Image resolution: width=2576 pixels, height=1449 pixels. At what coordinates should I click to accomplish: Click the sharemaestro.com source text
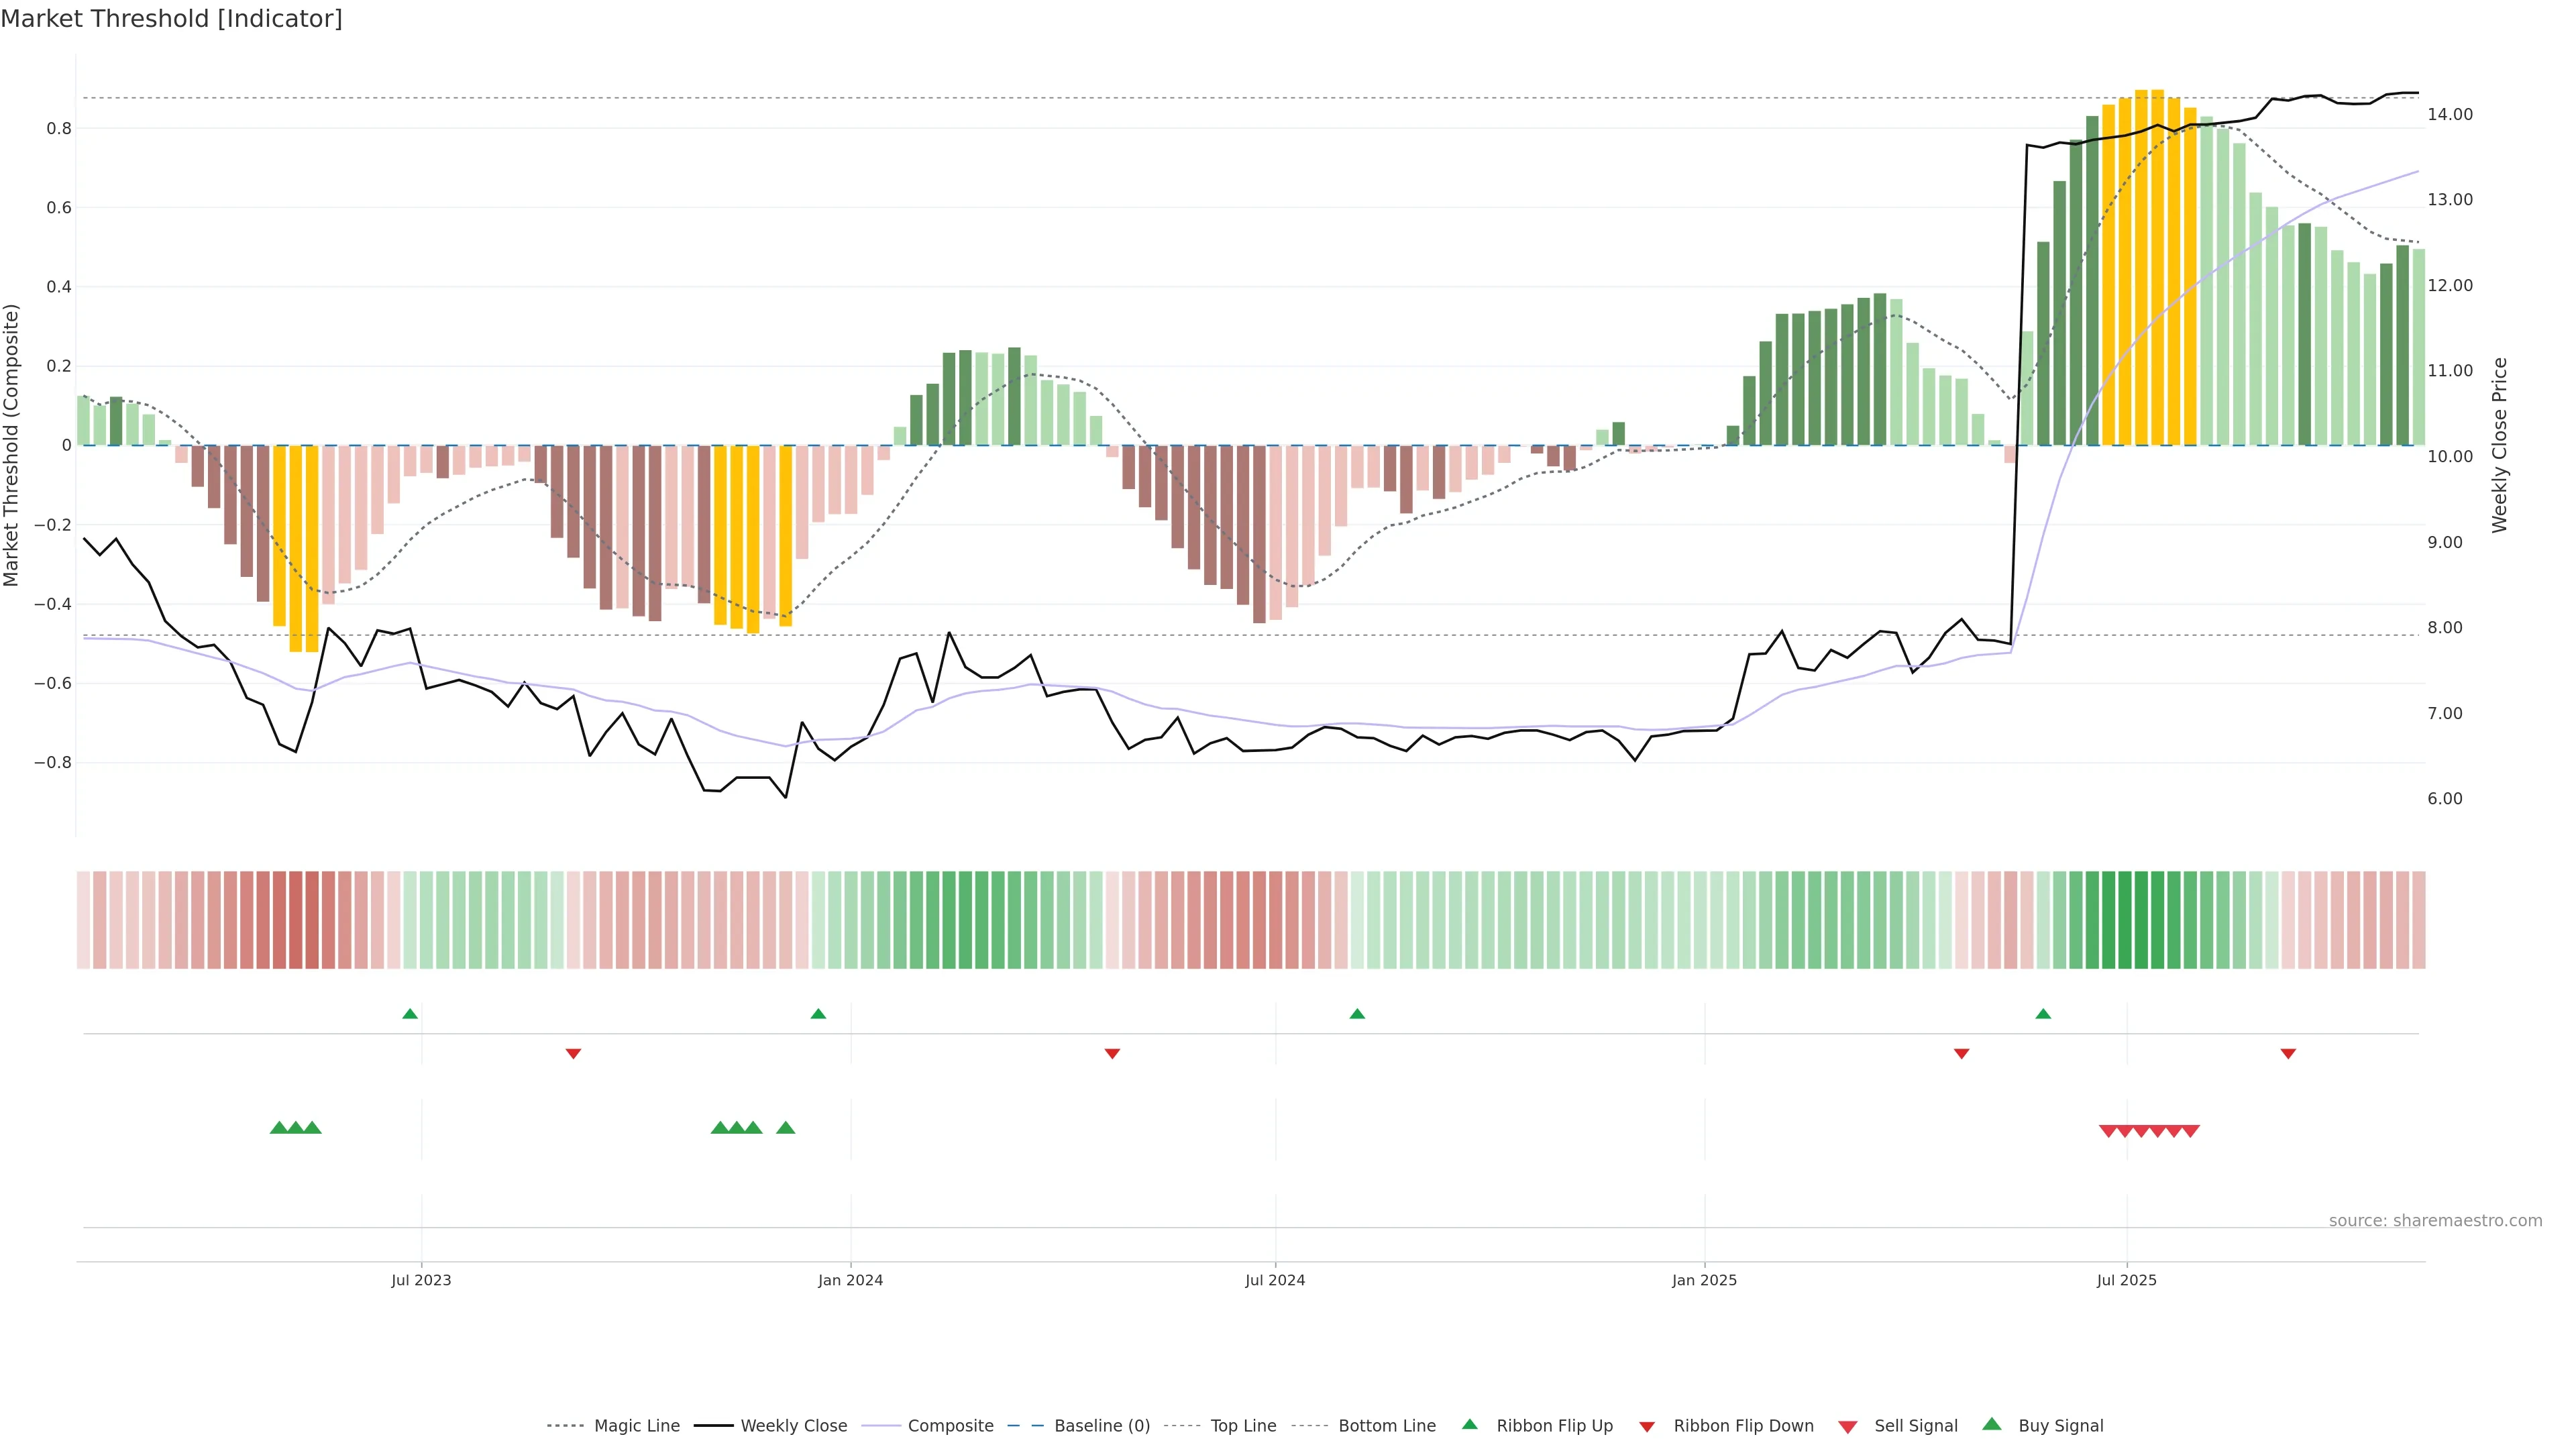2435,1220
